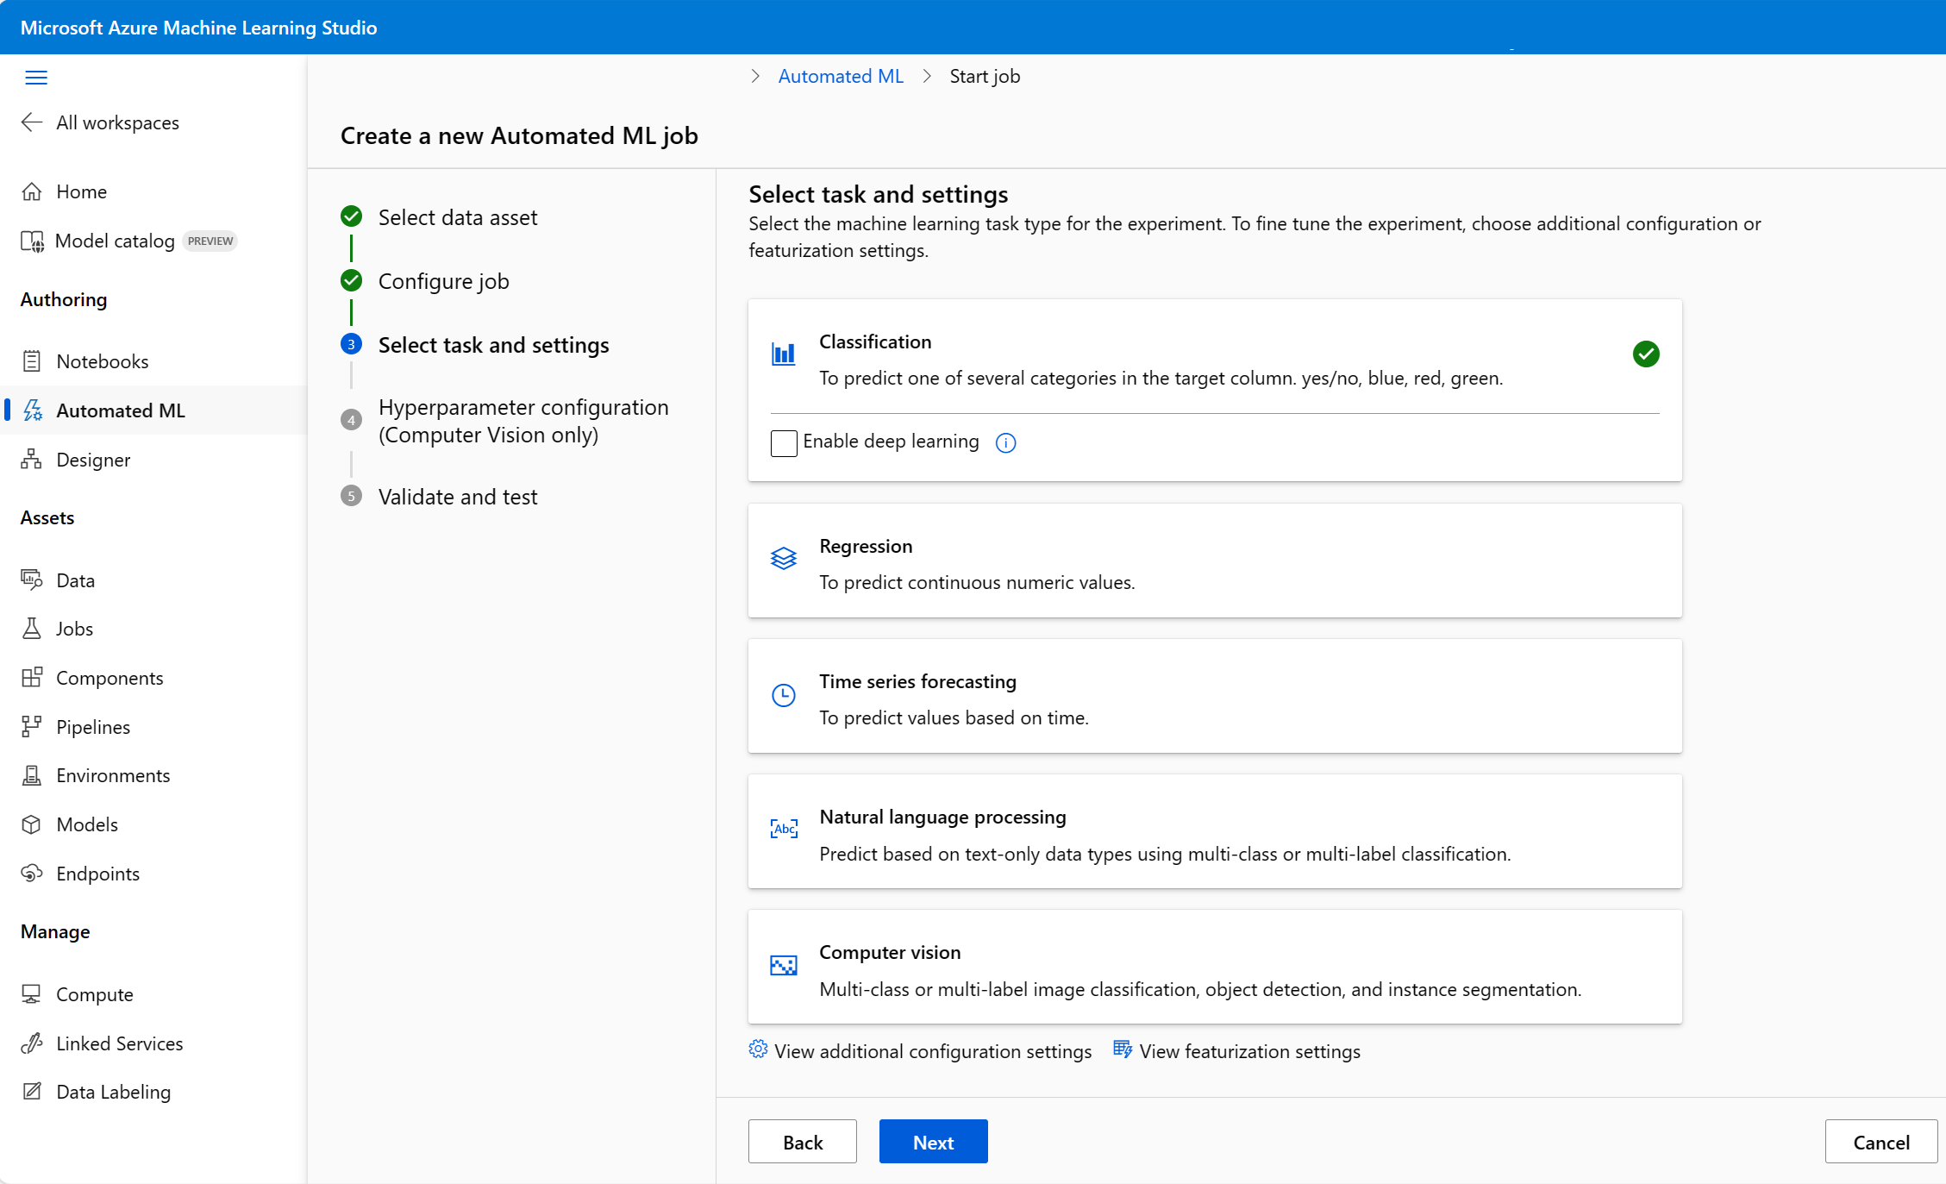Click the Data Labeling pencil icon
The width and height of the screenshot is (1946, 1184).
[x=32, y=1092]
